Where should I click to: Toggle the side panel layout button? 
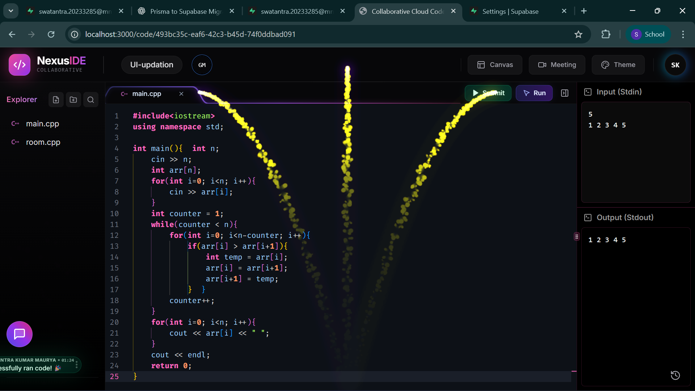[564, 93]
